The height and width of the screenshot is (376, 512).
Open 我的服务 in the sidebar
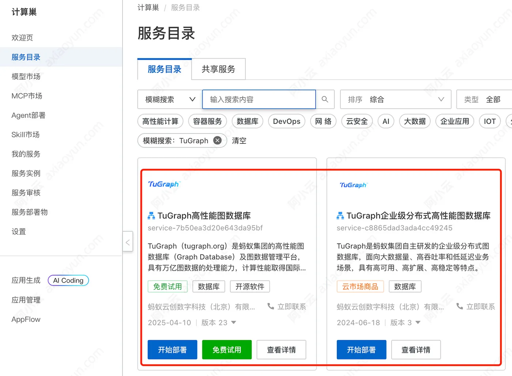pyautogui.click(x=26, y=154)
